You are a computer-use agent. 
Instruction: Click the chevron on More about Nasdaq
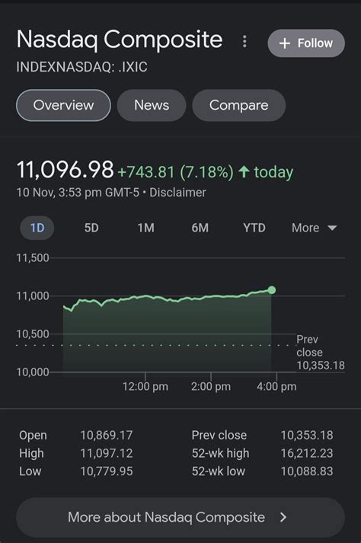coord(283,517)
